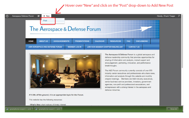Click first gravityforms-export file icon

7,109
